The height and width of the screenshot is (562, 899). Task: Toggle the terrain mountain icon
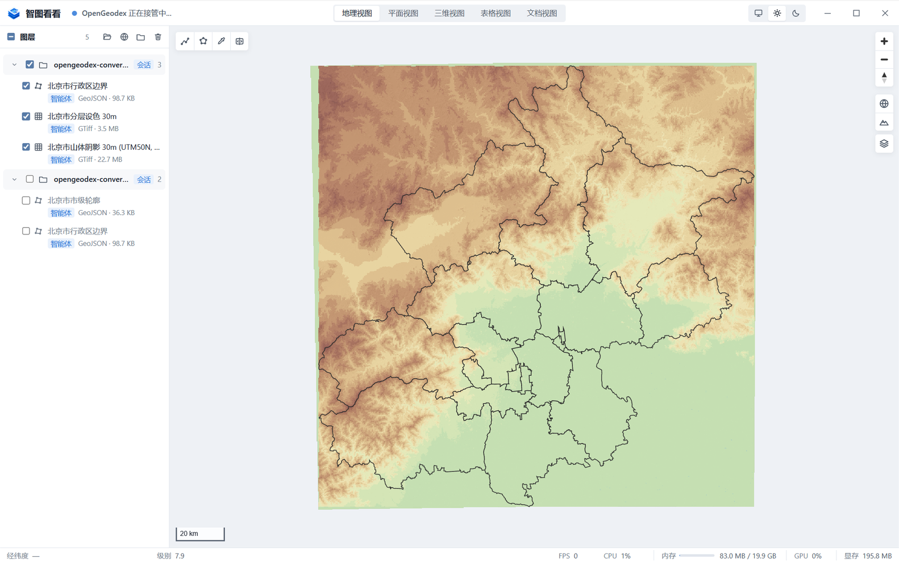(x=884, y=123)
